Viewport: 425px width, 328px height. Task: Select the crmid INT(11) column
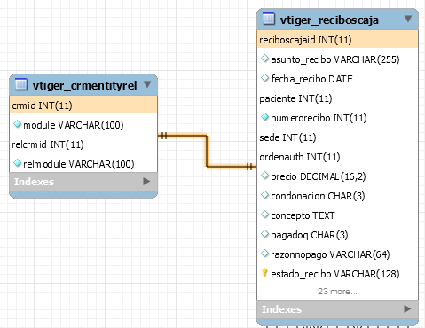(x=83, y=105)
